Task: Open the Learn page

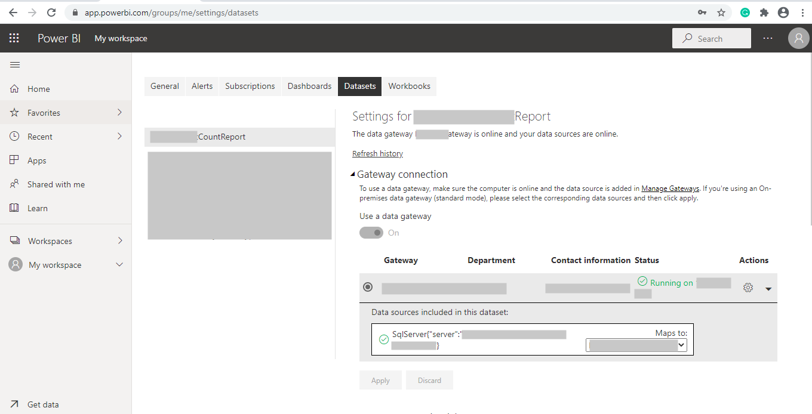Action: (37, 208)
